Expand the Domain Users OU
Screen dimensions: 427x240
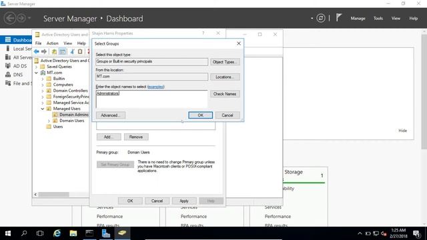coord(49,121)
